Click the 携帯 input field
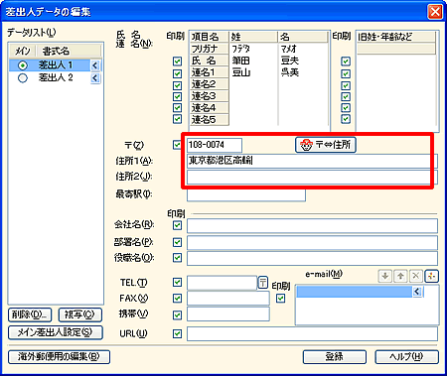The height and width of the screenshot is (376, 447). point(228,313)
